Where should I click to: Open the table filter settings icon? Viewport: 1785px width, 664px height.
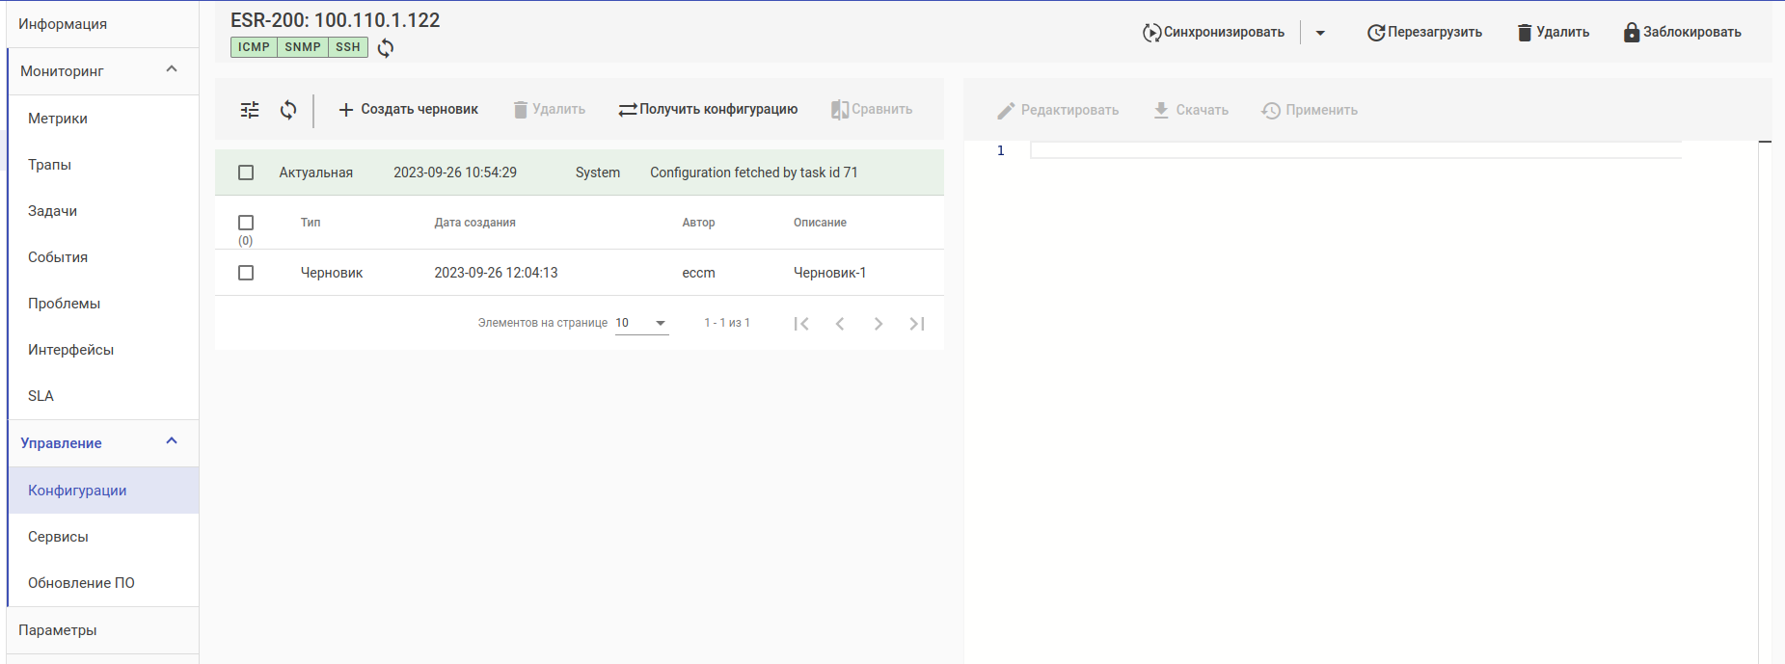click(250, 110)
